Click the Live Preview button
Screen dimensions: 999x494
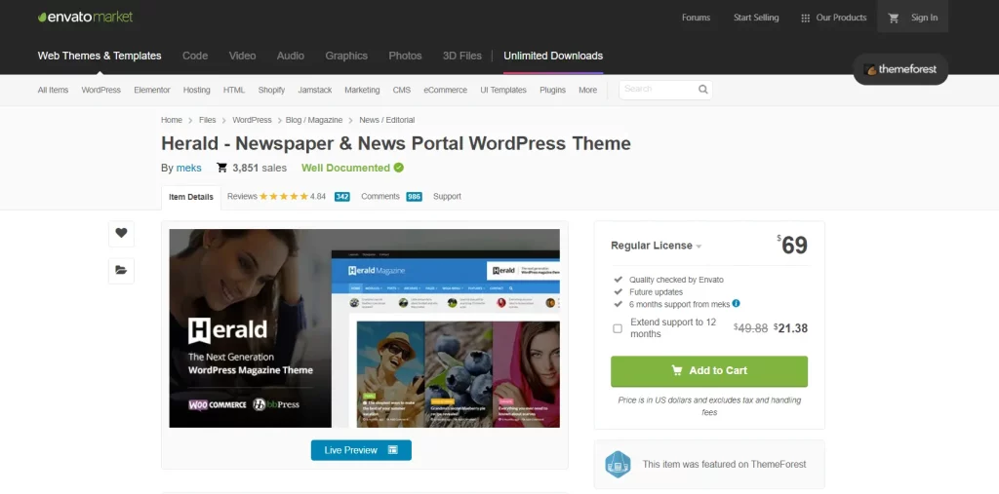(361, 450)
